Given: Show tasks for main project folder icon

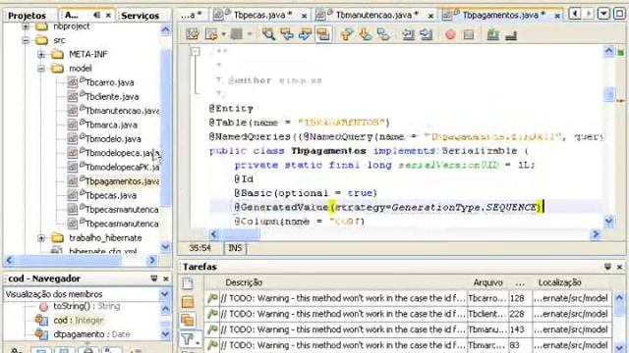Looking at the screenshot, I should pos(188,302).
